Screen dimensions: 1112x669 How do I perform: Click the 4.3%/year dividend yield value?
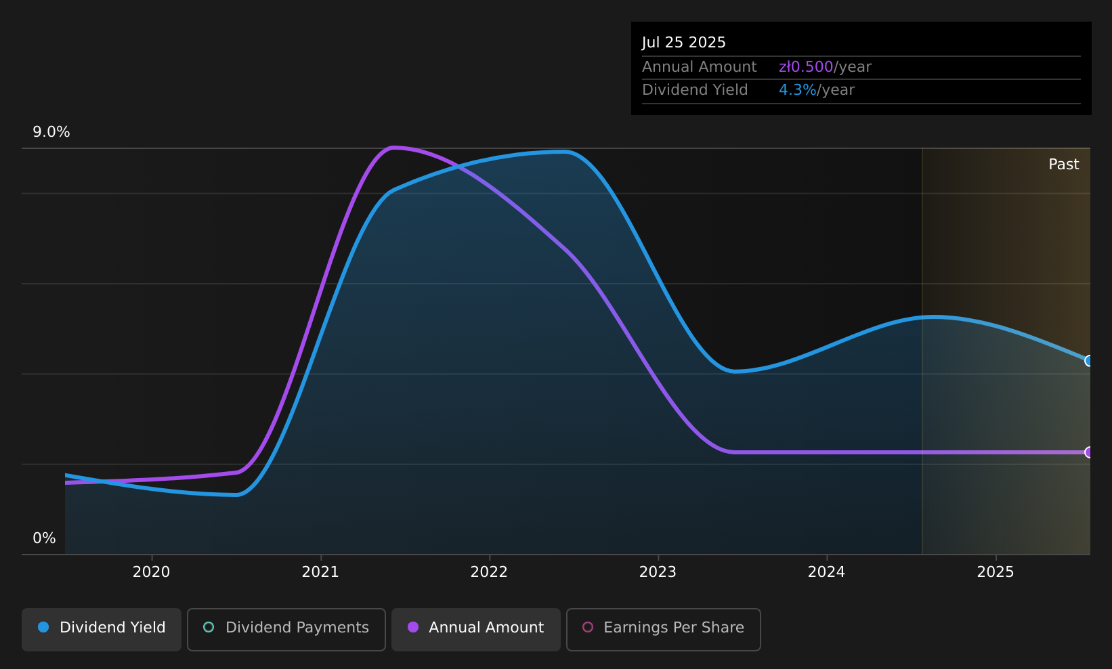[817, 90]
